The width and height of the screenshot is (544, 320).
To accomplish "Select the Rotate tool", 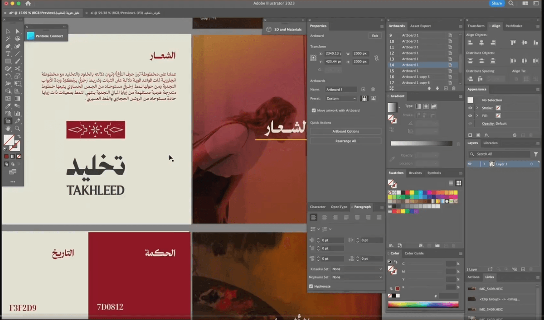I will click(x=8, y=75).
